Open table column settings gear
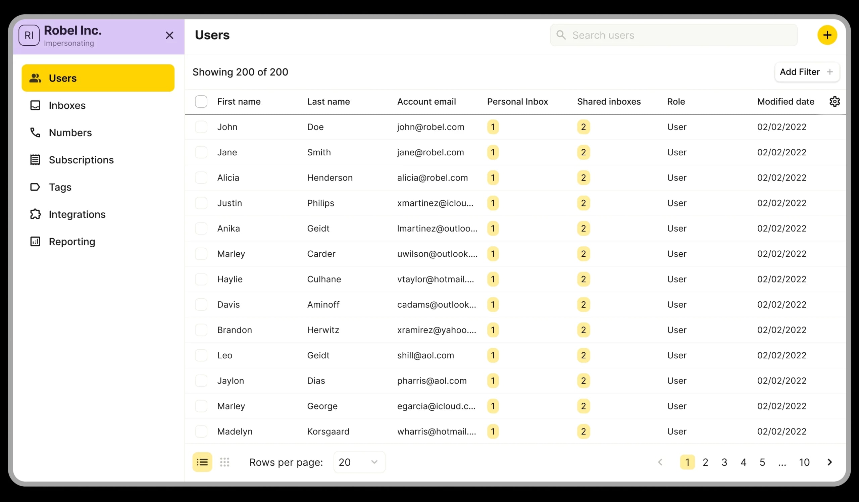 tap(835, 102)
